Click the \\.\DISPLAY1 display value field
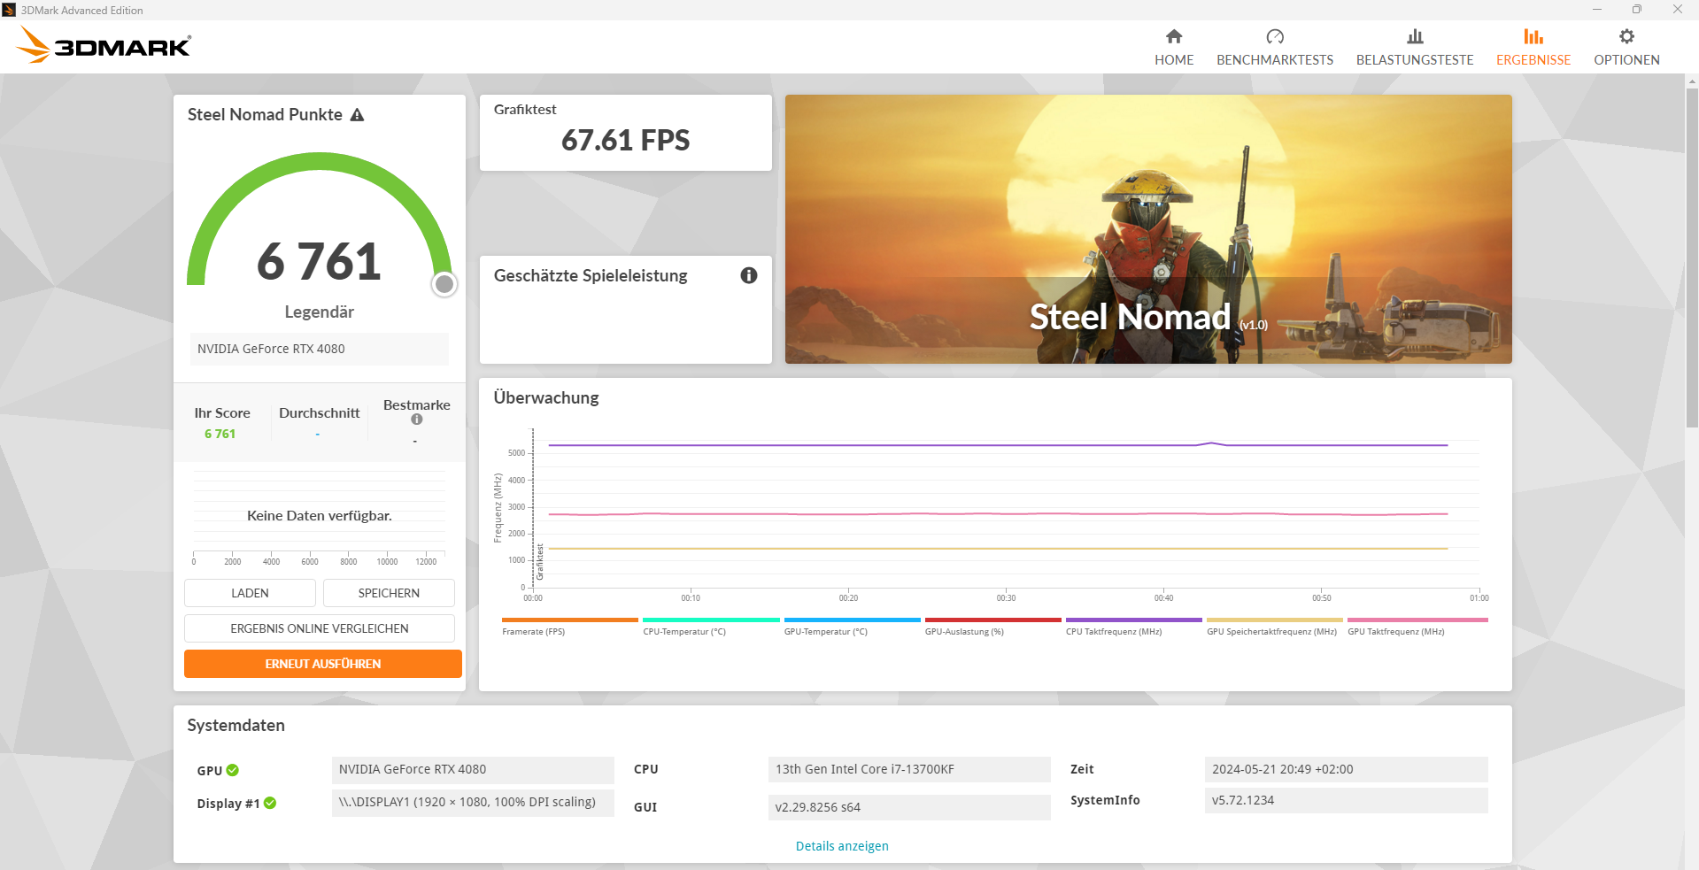The image size is (1699, 870). 473,803
